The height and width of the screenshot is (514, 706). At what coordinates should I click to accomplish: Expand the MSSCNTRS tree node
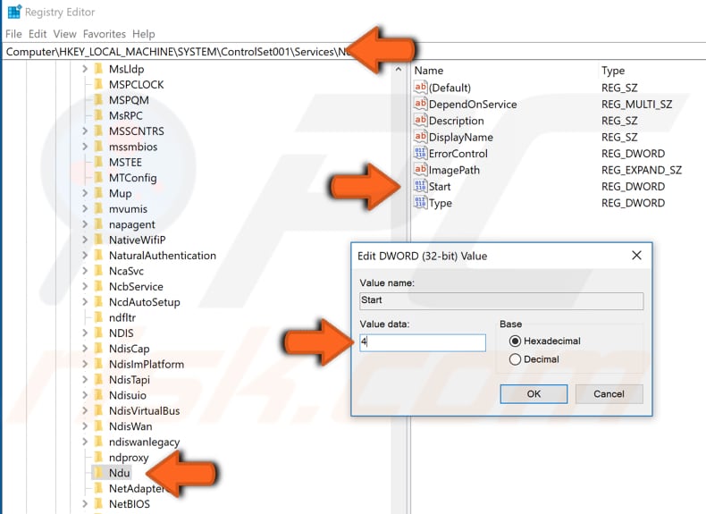(x=85, y=131)
